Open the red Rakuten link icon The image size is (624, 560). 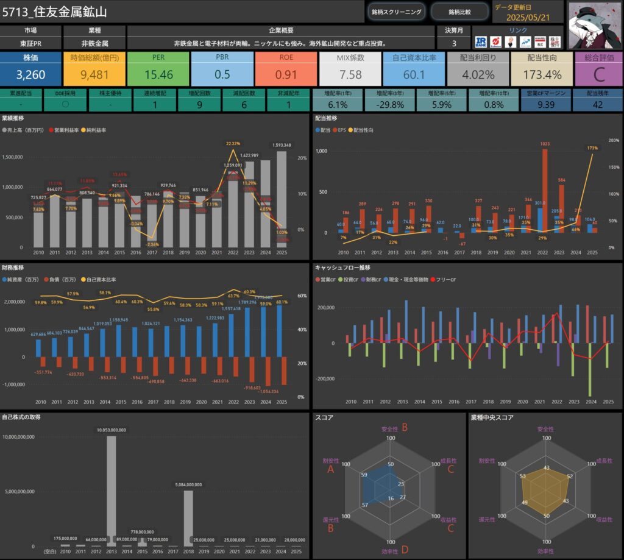pyautogui.click(x=496, y=42)
